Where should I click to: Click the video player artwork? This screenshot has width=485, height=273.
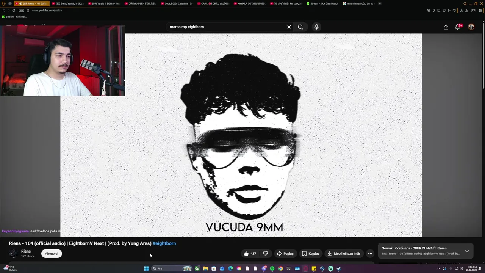[x=241, y=135]
